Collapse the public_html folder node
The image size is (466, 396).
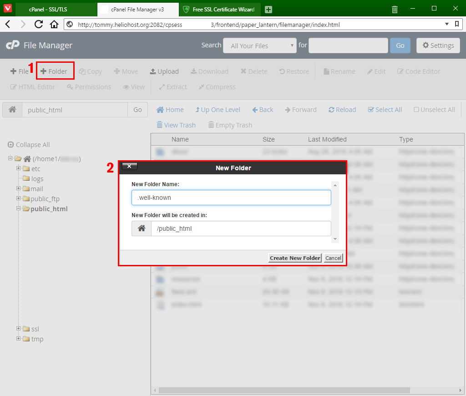point(18,208)
